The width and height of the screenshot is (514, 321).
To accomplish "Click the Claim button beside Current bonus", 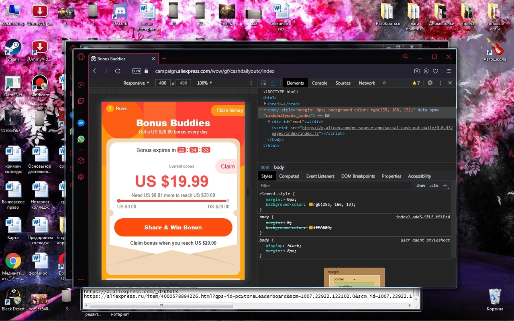I will [x=227, y=167].
